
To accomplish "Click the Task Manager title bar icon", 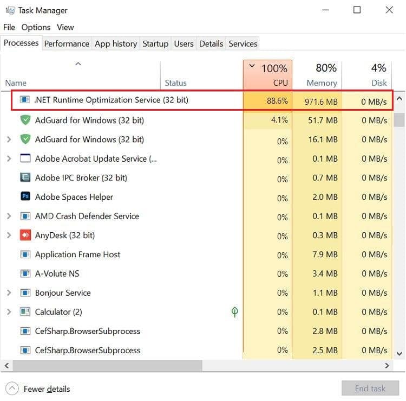I will click(x=10, y=10).
